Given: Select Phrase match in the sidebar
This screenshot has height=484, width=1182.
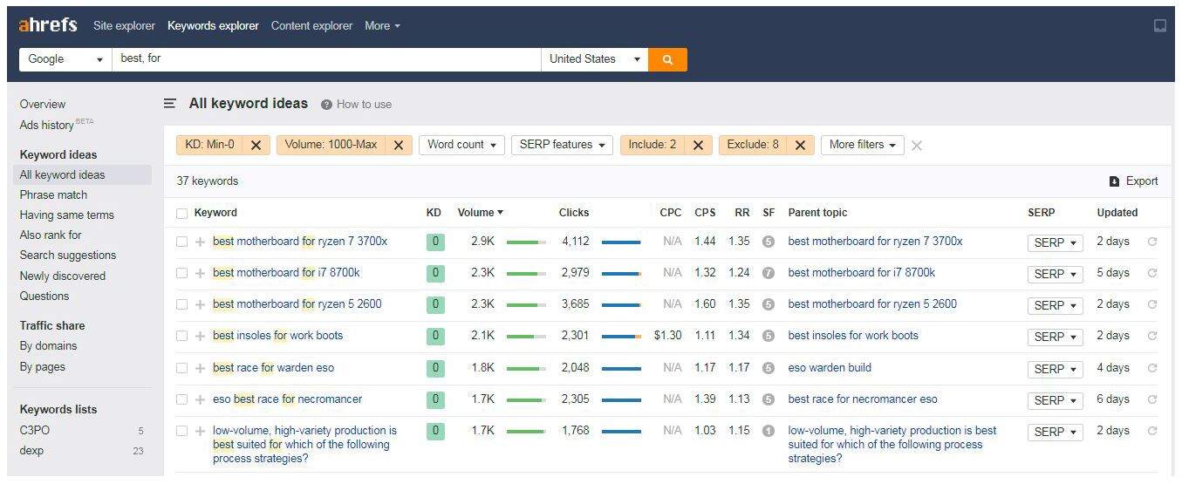Looking at the screenshot, I should [x=53, y=194].
